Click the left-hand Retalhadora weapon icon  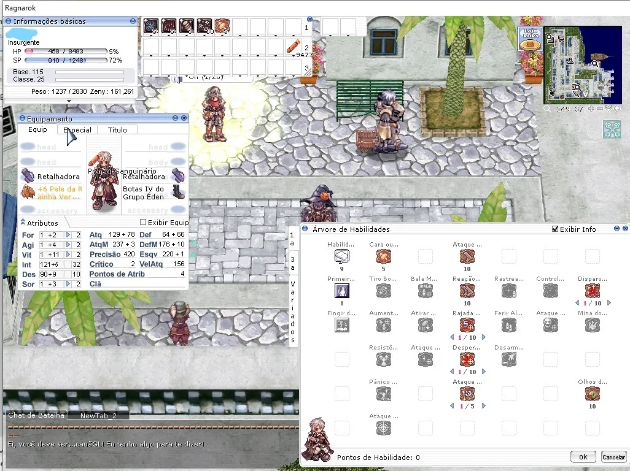28,176
